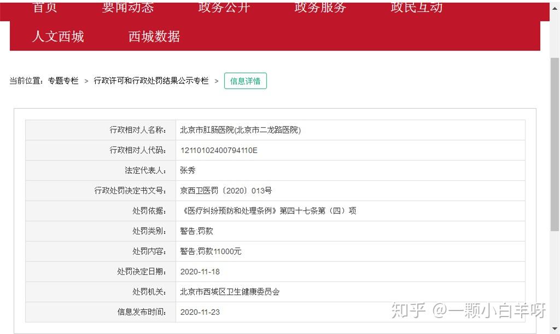Click the 行政相对人代码 value 12110102400794110E
The image size is (560, 334).
[219, 150]
